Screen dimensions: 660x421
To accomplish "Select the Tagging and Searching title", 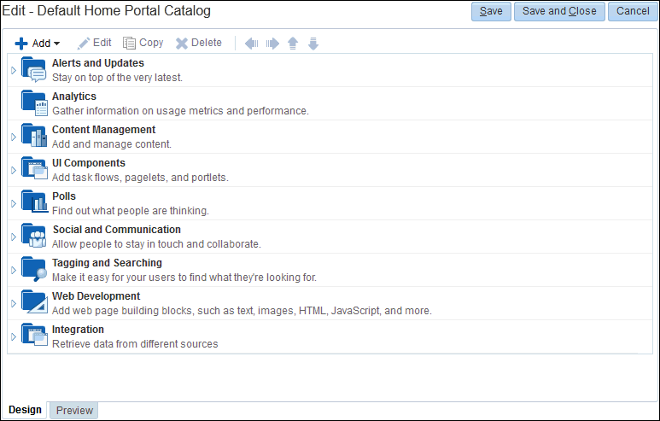I will (x=107, y=263).
